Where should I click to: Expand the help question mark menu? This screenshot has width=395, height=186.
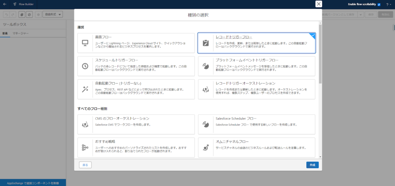tap(388, 4)
